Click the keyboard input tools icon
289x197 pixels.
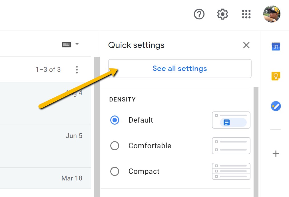(67, 44)
